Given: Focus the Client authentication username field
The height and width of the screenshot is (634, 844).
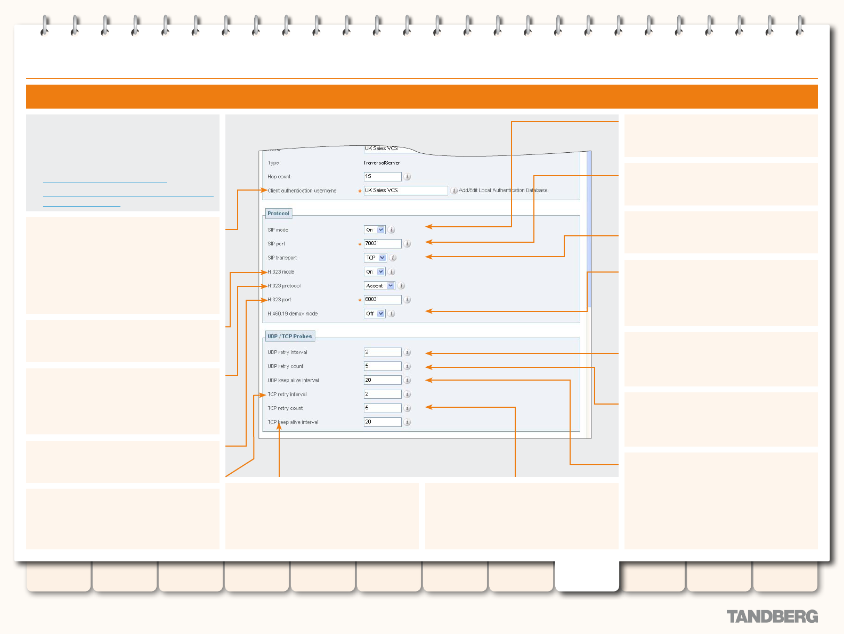Looking at the screenshot, I should tap(405, 190).
